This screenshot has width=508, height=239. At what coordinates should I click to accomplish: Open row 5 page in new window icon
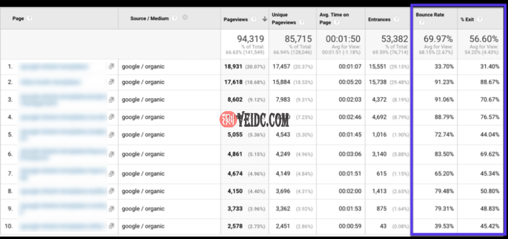111,134
